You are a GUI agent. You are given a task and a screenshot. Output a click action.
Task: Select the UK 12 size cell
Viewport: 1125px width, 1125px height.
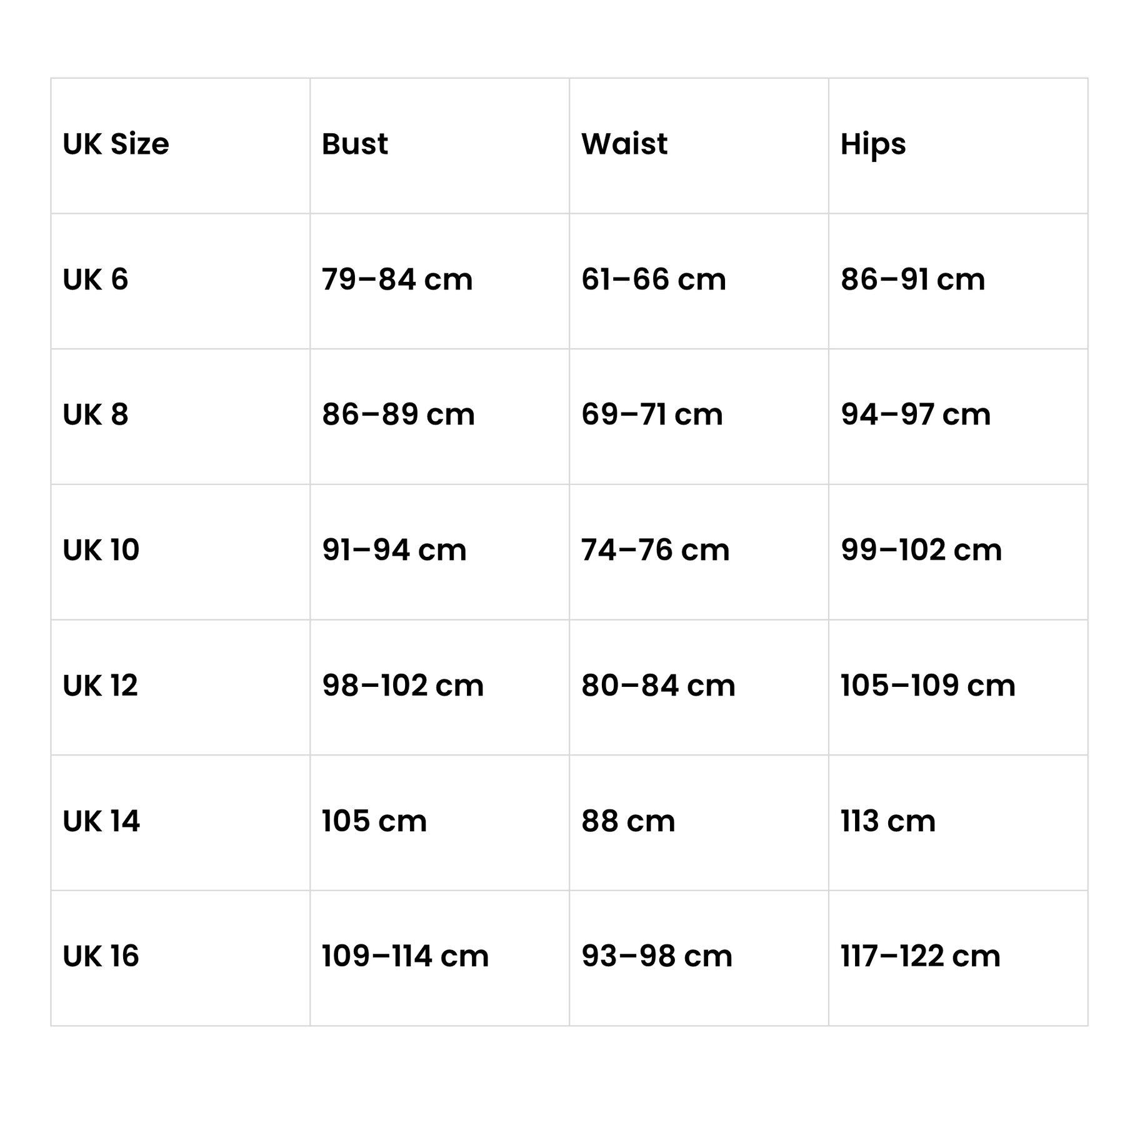(100, 686)
